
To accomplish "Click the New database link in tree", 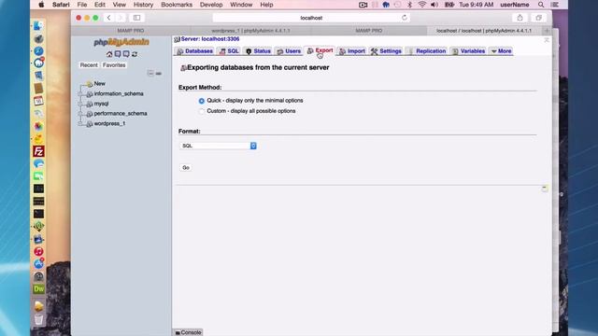I will 100,83.
